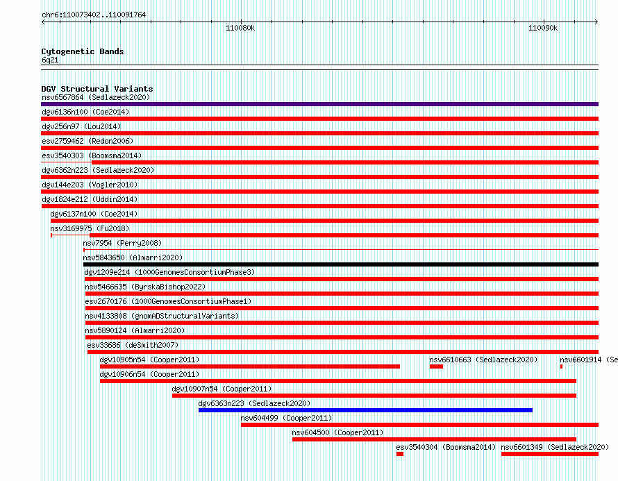This screenshot has width=618, height=481.
Task: Click the left arrow on the ruler
Action: pyautogui.click(x=43, y=22)
